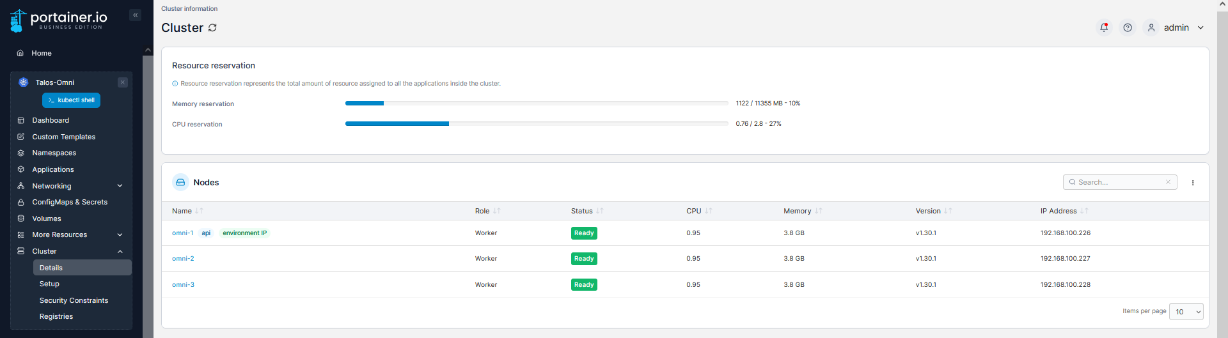Click the Home icon in sidebar
This screenshot has height=338, width=1228.
click(20, 53)
